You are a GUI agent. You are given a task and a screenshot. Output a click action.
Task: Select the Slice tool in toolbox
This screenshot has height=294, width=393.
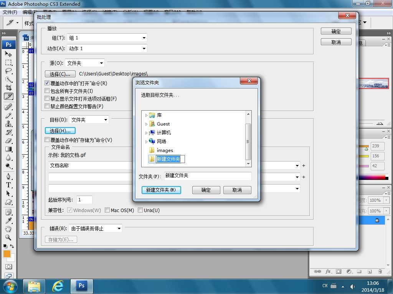point(8,96)
